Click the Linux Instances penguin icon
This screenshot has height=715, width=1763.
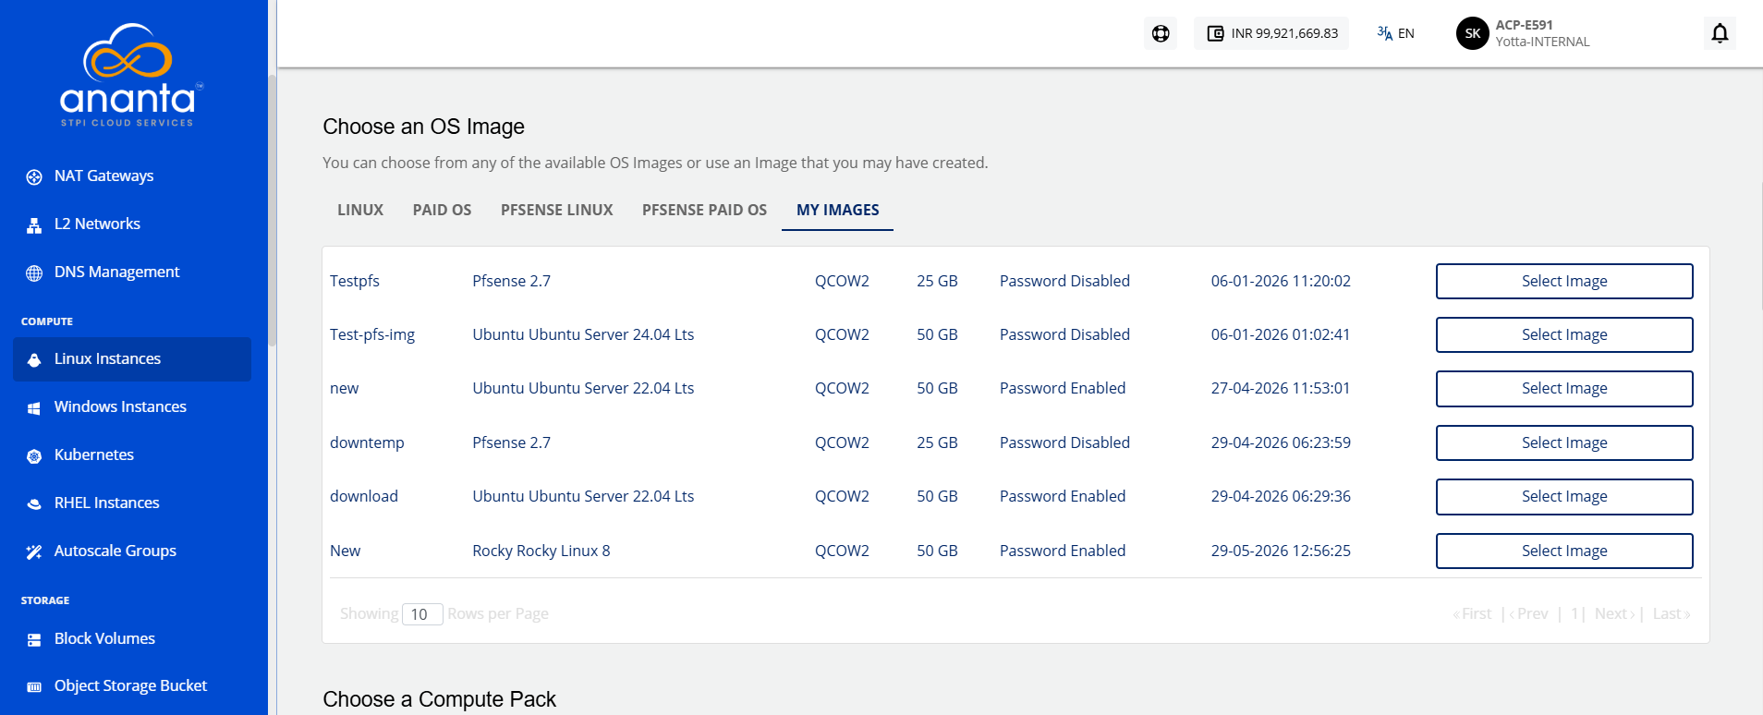click(34, 359)
